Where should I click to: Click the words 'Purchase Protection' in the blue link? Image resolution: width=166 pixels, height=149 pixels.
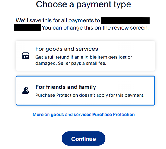point(114,115)
